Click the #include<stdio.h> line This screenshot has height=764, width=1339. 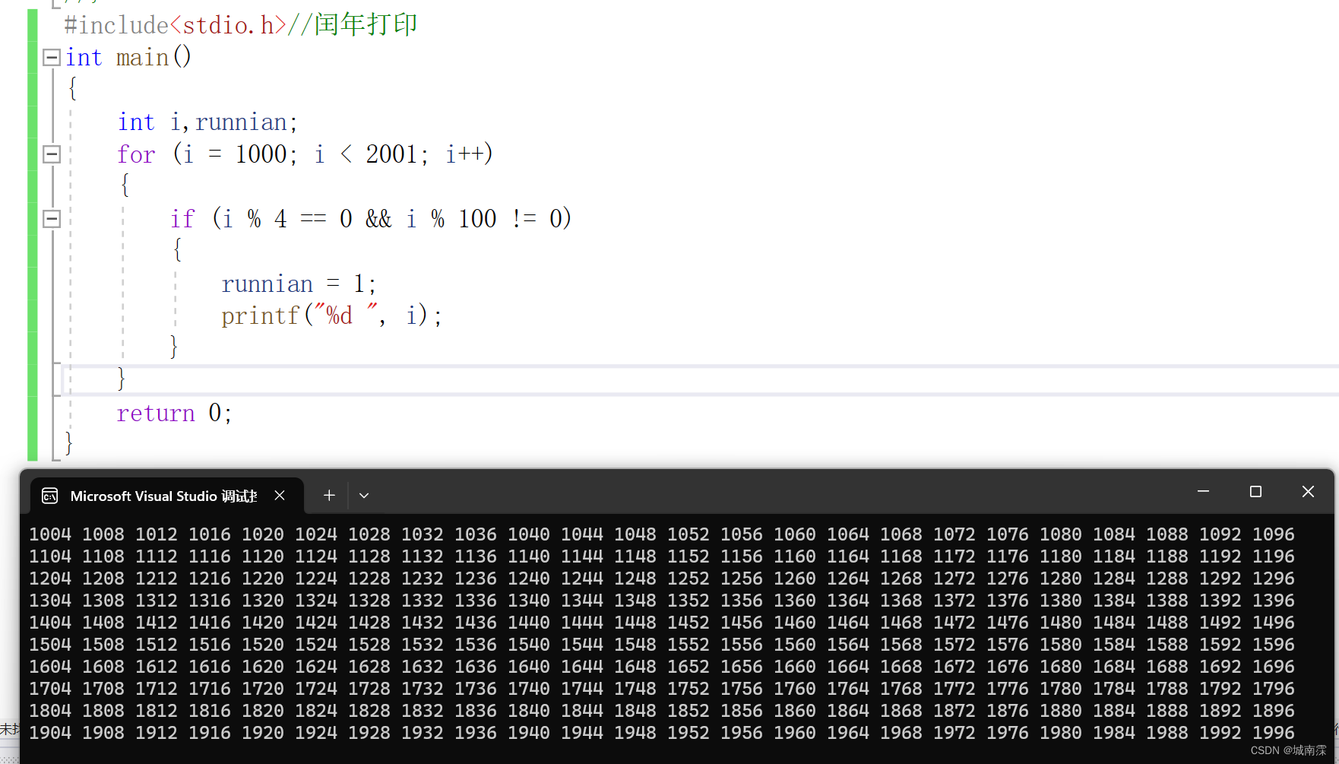[242, 25]
